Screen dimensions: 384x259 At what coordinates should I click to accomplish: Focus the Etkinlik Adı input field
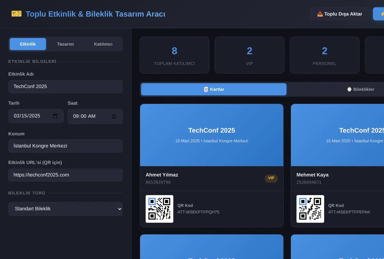click(x=66, y=87)
